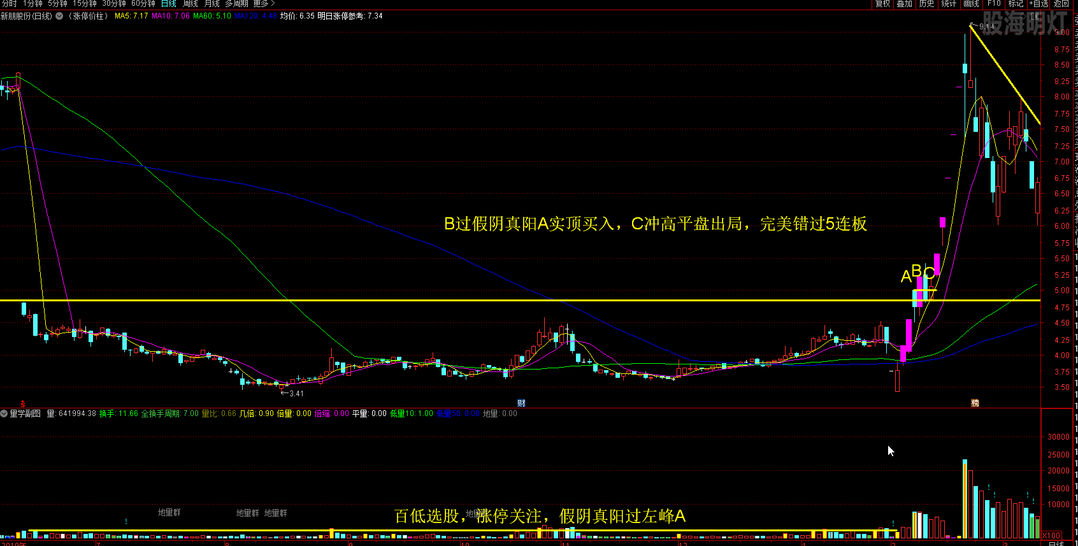Screen dimensions: 1078x546
Task: Click the 倍缩: 0.00 value
Action: coord(332,413)
